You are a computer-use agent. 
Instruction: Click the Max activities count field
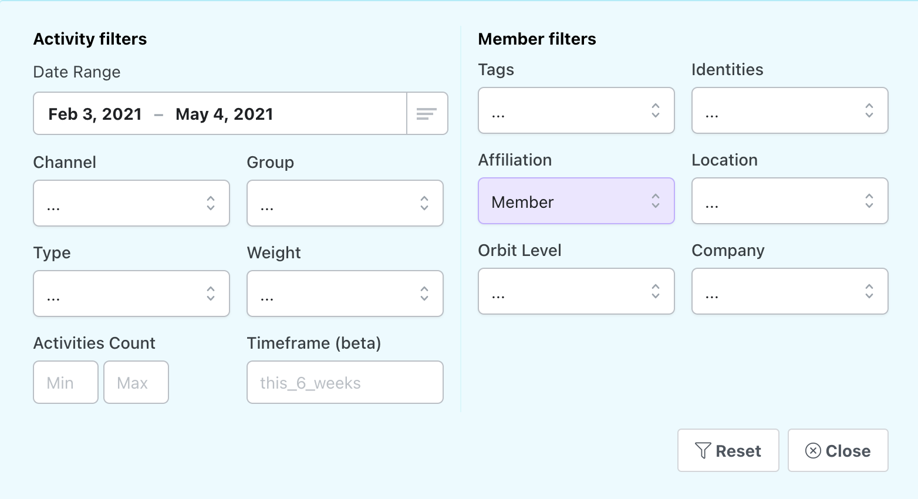136,382
